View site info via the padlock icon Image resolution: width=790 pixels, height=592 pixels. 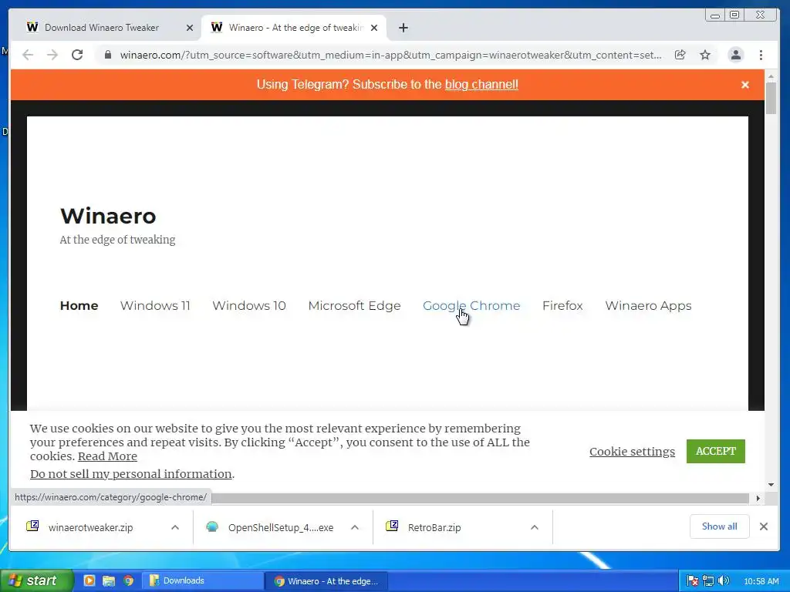click(108, 55)
